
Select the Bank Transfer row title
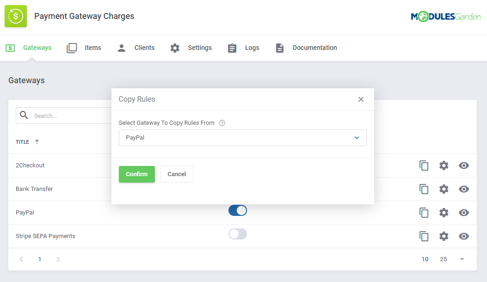pyautogui.click(x=34, y=189)
